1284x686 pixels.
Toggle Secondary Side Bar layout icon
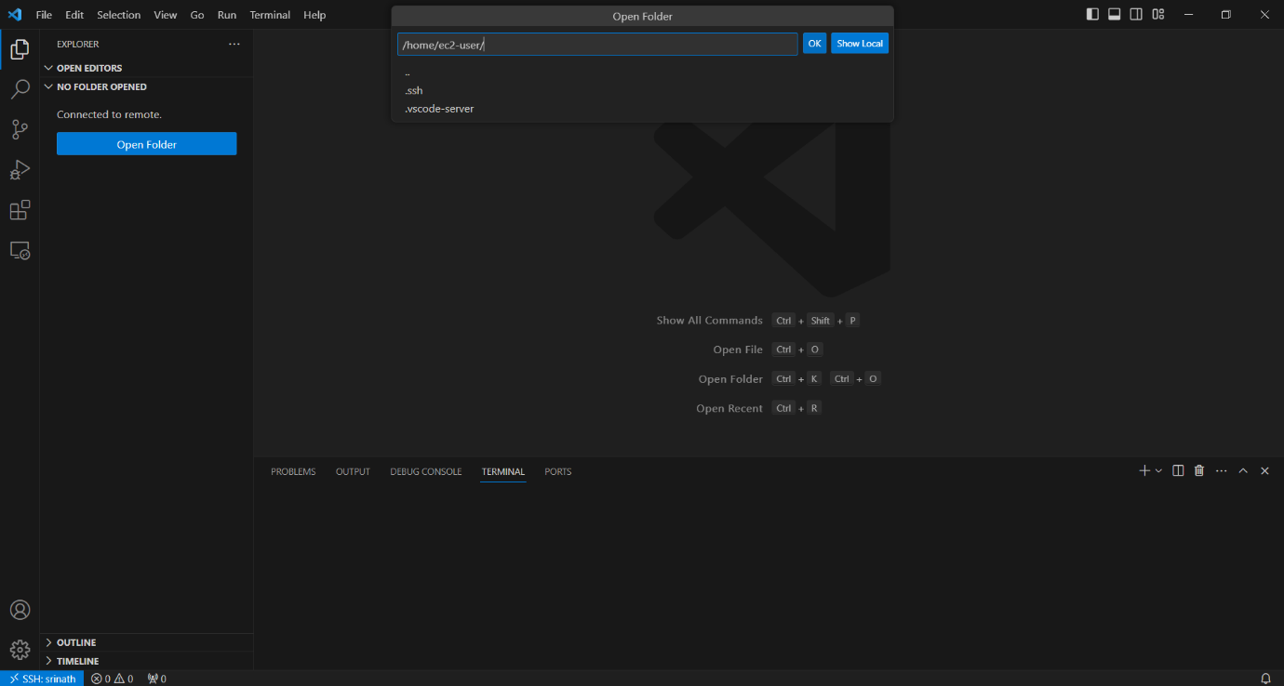coord(1136,15)
